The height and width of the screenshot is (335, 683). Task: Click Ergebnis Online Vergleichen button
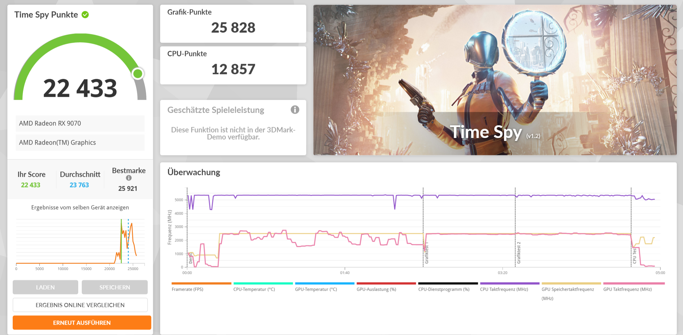pos(80,305)
